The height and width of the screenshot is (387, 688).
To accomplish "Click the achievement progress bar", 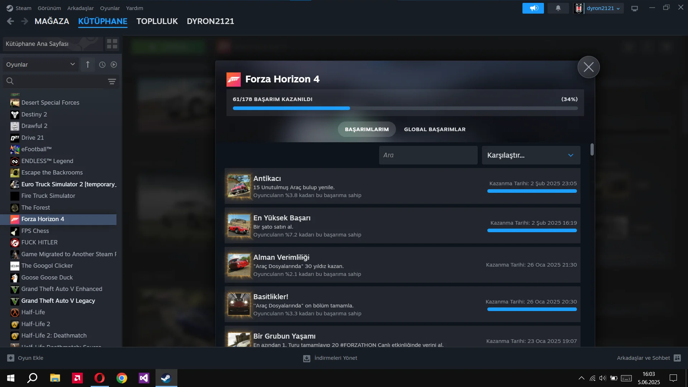I will [405, 108].
